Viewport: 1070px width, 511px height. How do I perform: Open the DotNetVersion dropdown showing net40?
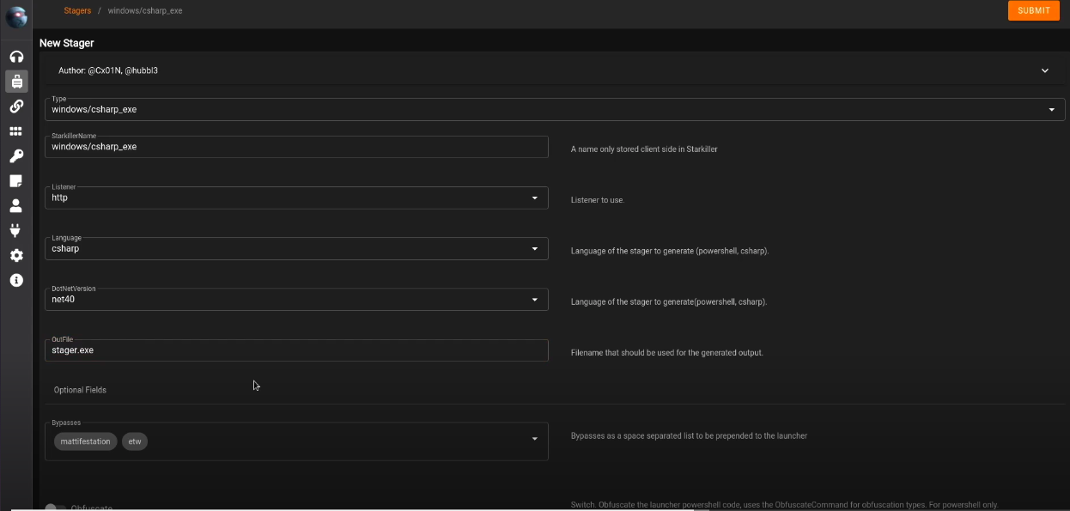(534, 300)
